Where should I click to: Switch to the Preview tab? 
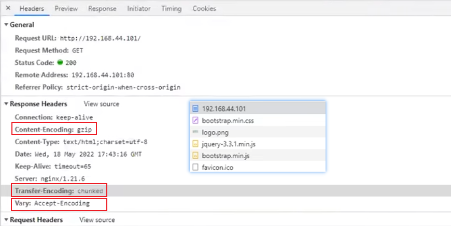pos(66,9)
